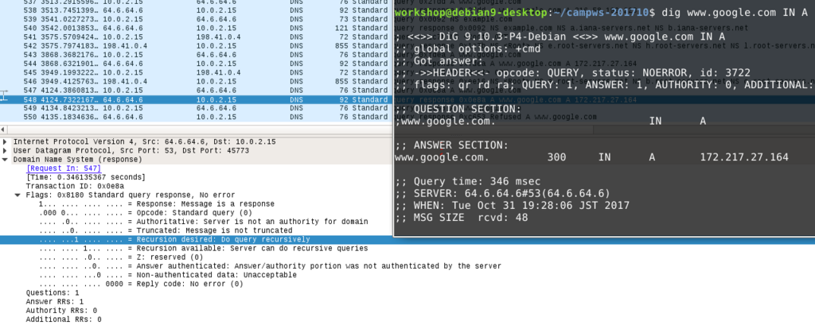Viewport: 815px width, 325px height.
Task: Select packet 542 with length 855
Action: pos(197,45)
